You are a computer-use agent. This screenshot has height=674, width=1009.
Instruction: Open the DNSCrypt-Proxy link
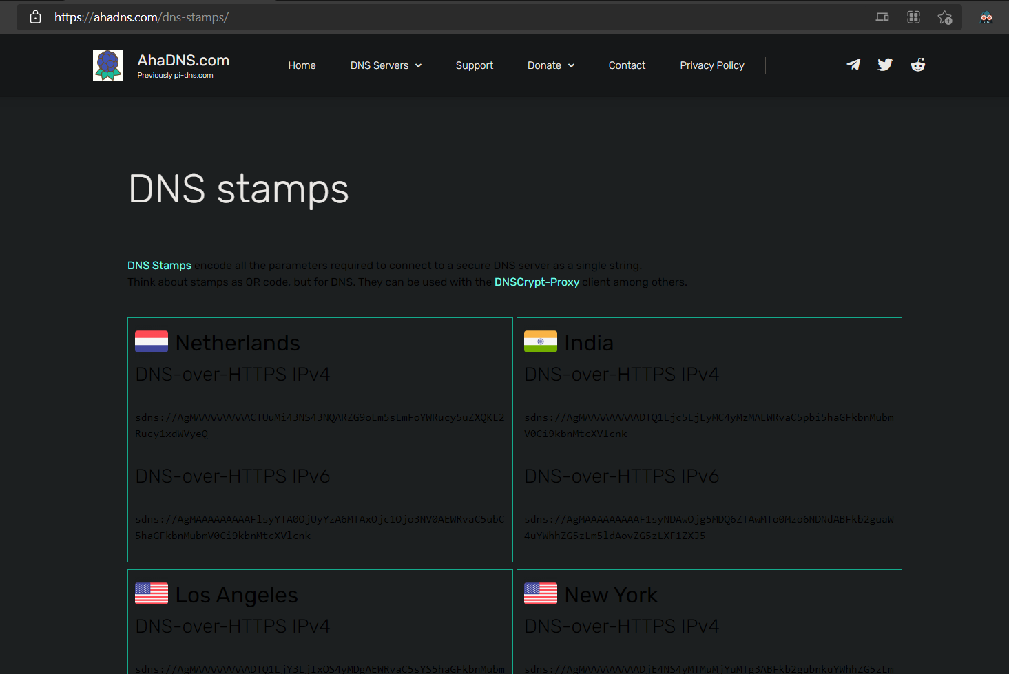click(537, 282)
